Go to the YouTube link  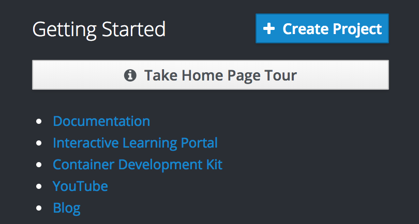pyautogui.click(x=80, y=186)
